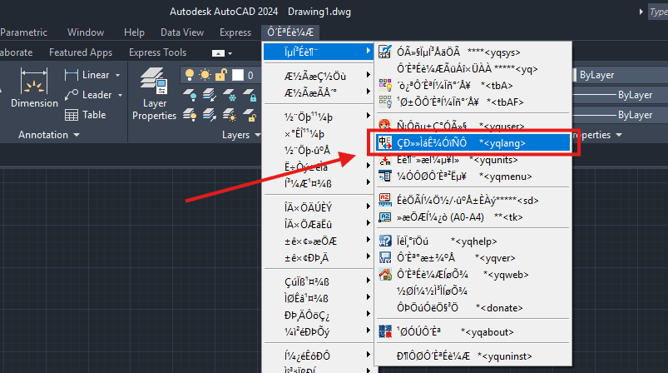
Task: Click the <yquser> user menu entry
Action: tap(473, 126)
